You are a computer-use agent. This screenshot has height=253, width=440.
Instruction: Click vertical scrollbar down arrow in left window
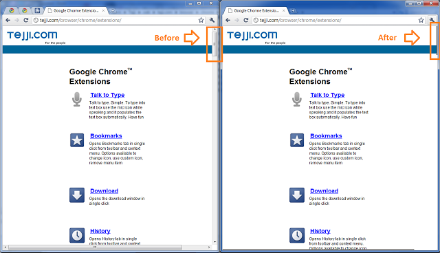coord(214,242)
